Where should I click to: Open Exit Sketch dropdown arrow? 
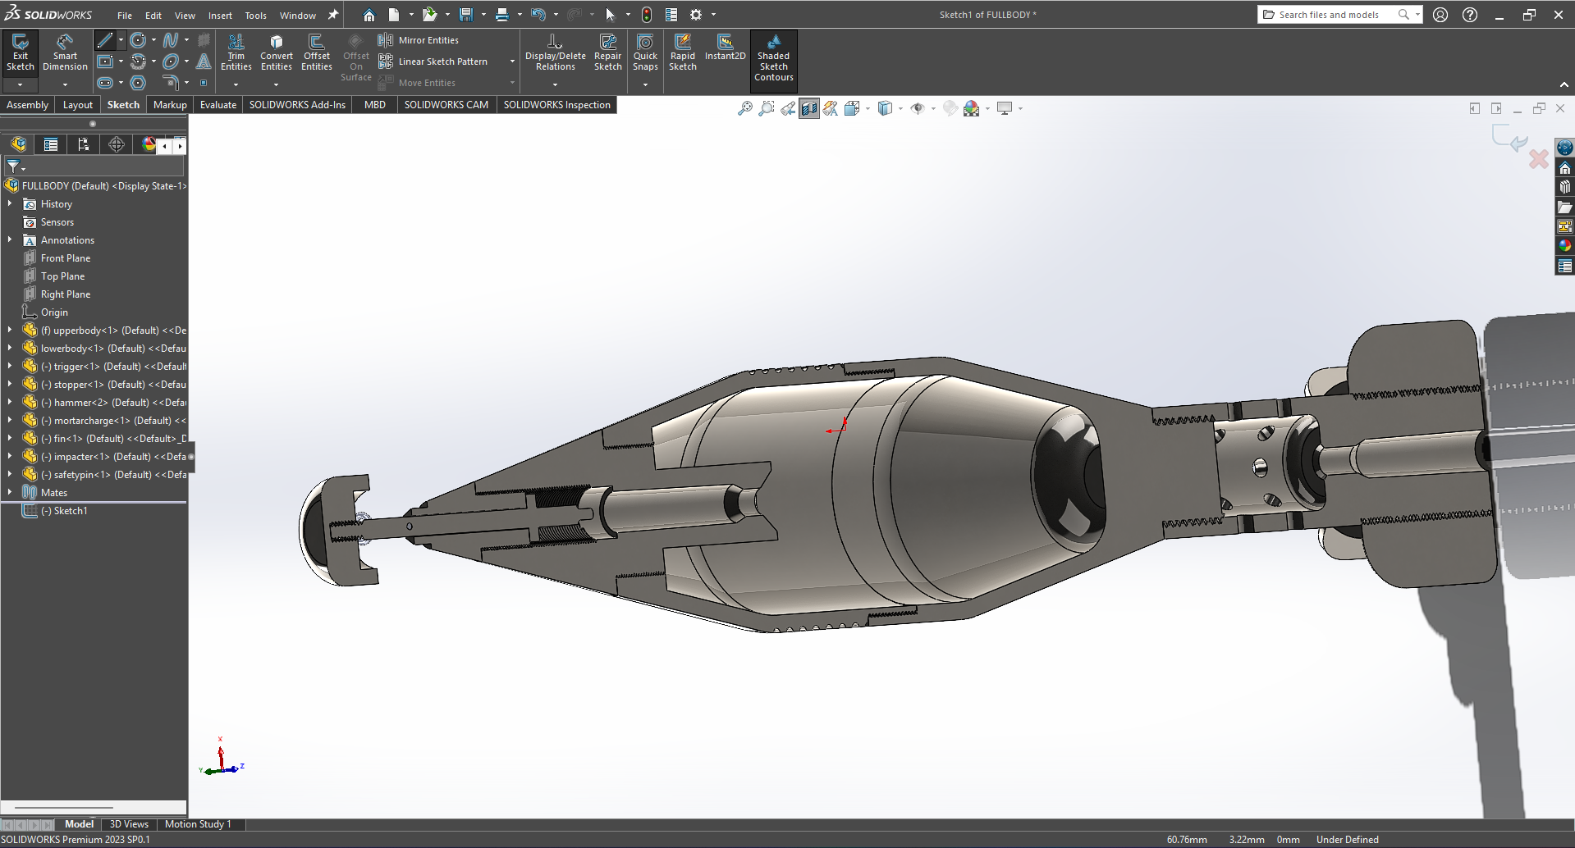click(x=21, y=84)
